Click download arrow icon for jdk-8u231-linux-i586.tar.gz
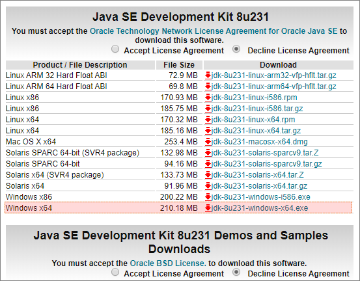Screen dimensions: 360x281 [208, 108]
